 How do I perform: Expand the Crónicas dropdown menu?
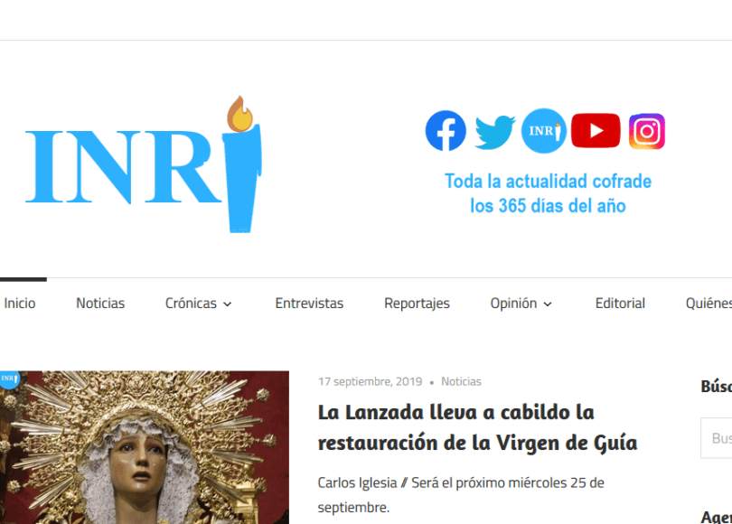point(198,304)
